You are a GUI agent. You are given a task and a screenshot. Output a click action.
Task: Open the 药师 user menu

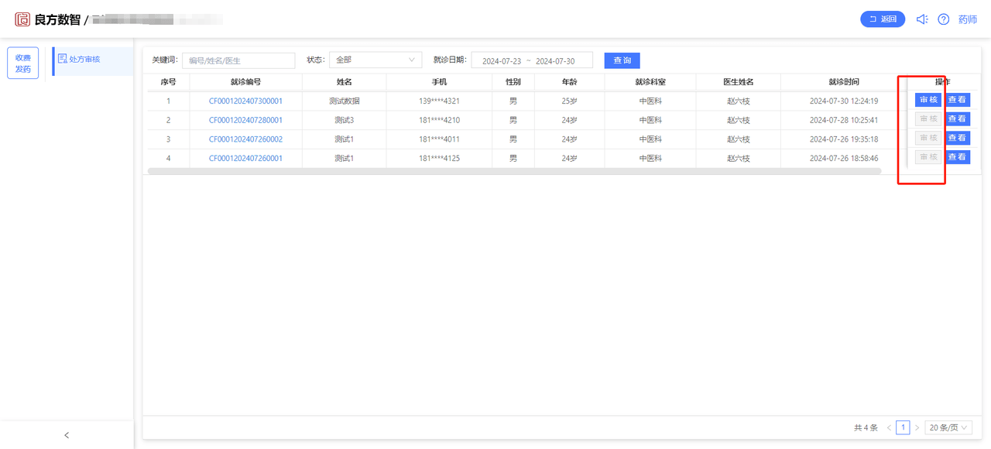[x=968, y=19]
